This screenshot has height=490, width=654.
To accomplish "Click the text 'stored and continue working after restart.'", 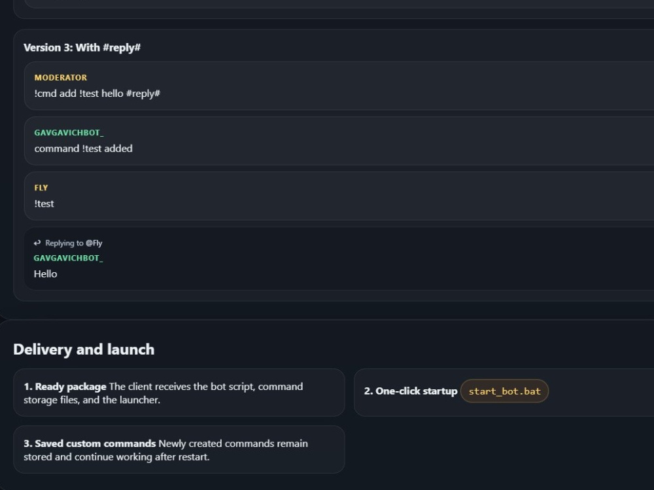I will [x=116, y=457].
